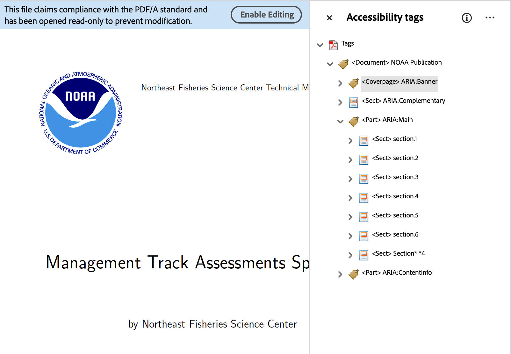Click the ARIA:Complementary Sect icon
The height and width of the screenshot is (354, 511).
[353, 102]
